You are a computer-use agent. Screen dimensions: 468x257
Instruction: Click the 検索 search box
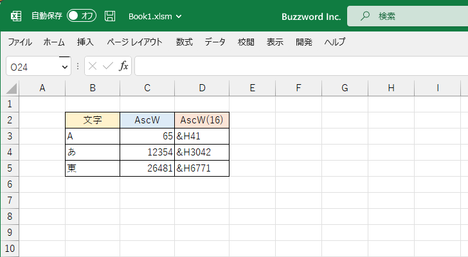(x=408, y=16)
